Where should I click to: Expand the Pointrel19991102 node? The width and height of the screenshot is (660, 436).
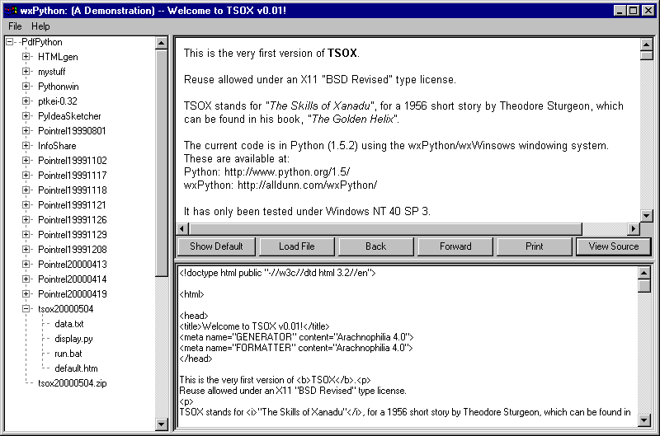click(x=26, y=160)
